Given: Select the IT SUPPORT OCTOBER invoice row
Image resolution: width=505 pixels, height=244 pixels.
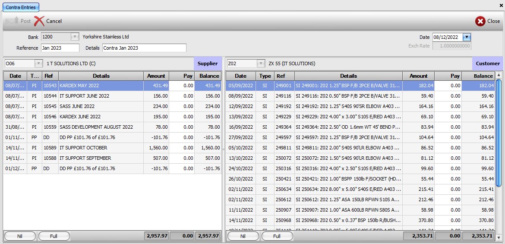Looking at the screenshot, I should coord(101,148).
